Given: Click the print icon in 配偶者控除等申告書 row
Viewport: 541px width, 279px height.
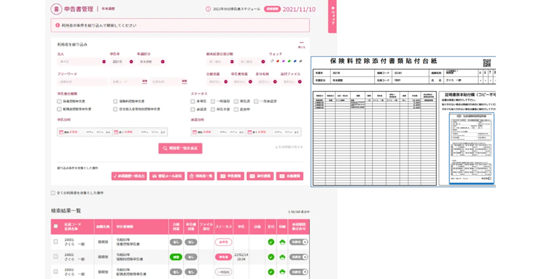Looking at the screenshot, I should [x=282, y=272].
